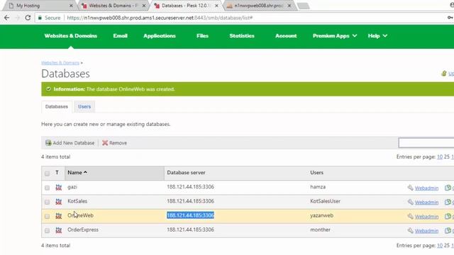Viewport: 454px width, 255px height.
Task: Click the Users column header
Action: [317, 173]
